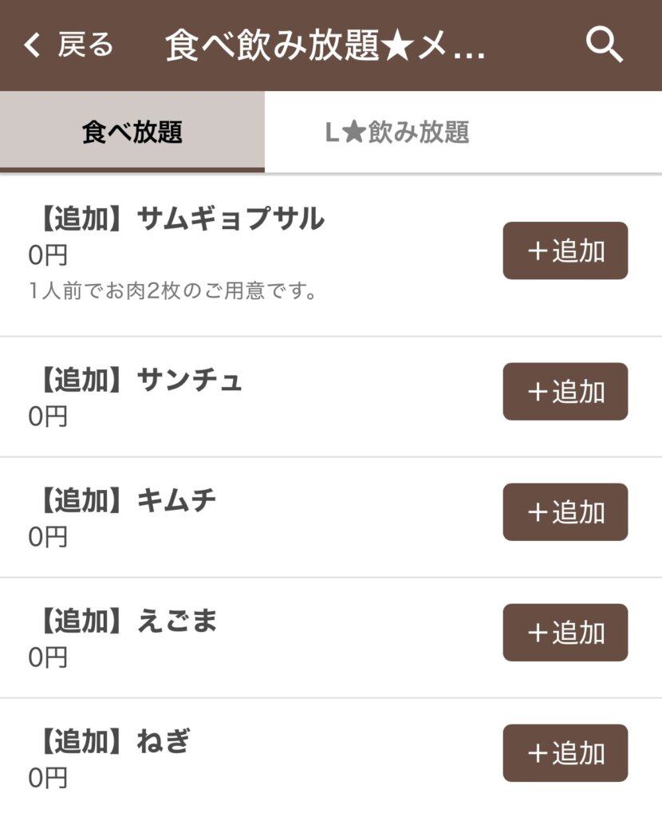This screenshot has width=662, height=817.
Task: Tap the 0円 price under サンチュ
Action: pyautogui.click(x=48, y=416)
